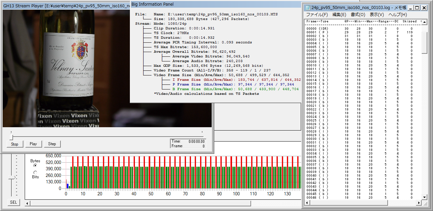Open the 表示(V) view menu
The width and height of the screenshot is (433, 211).
377,15
